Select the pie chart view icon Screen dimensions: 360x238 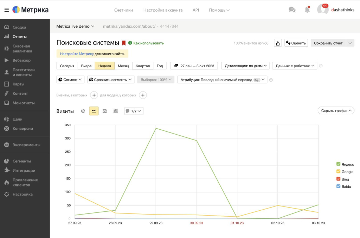point(83,111)
